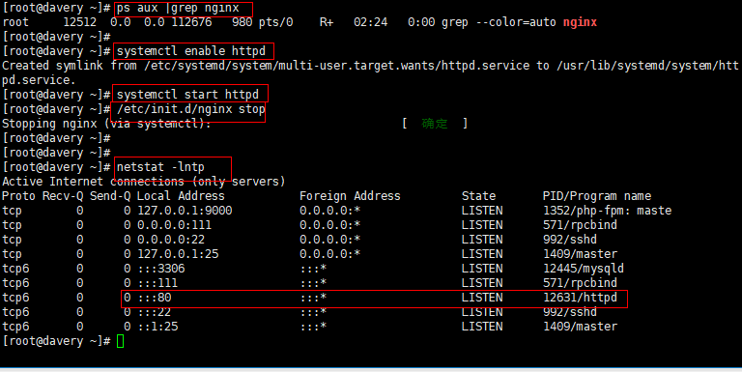Click the 'Proto' column header

coord(18,196)
